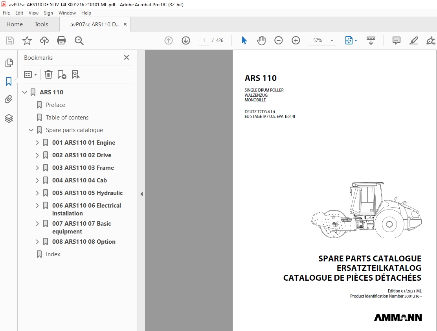This screenshot has height=331, width=437.
Task: Open the Help menu
Action: [86, 13]
